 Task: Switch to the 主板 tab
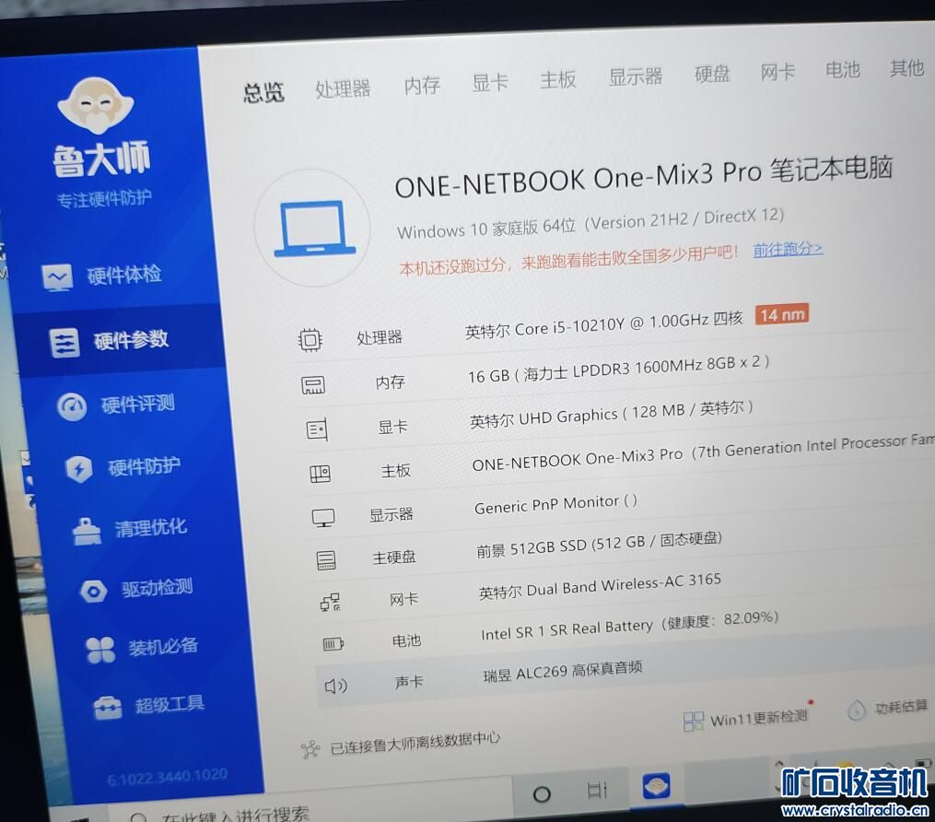[558, 79]
